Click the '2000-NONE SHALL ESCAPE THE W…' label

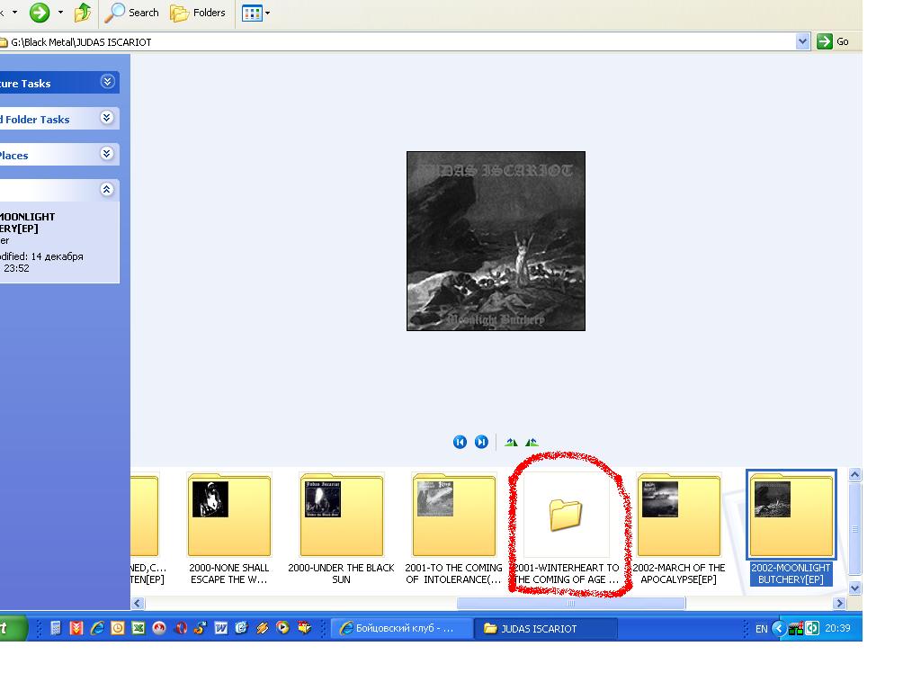tap(229, 573)
